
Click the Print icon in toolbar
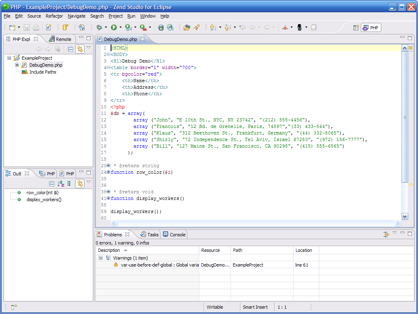pos(36,27)
